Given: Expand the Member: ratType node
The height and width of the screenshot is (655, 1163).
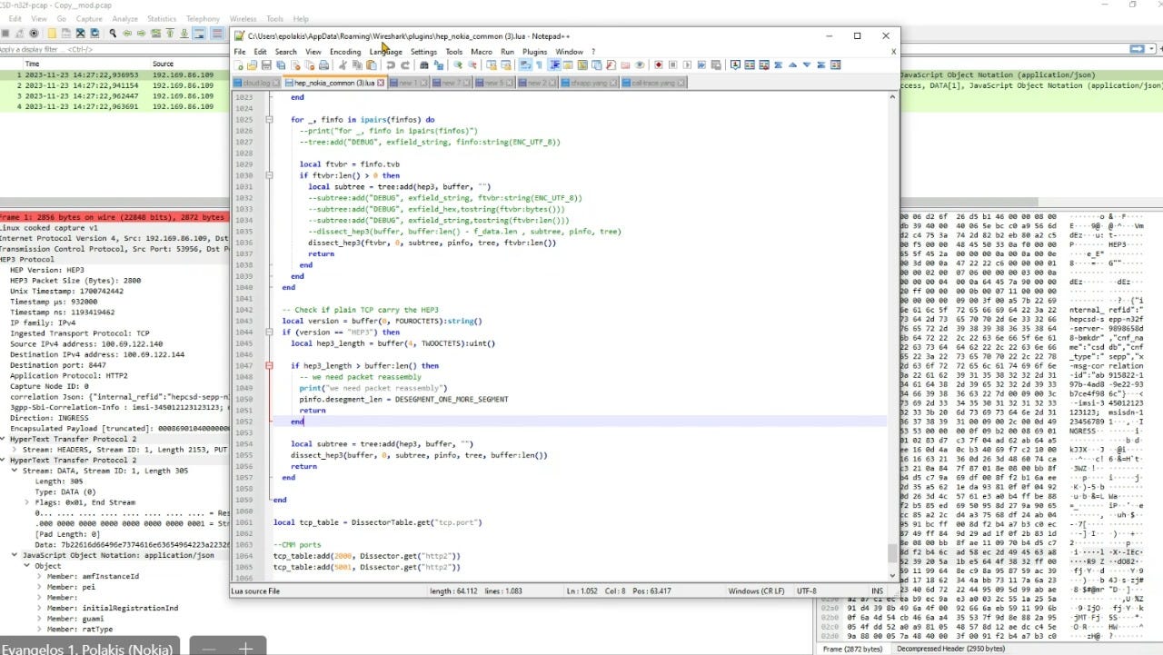Looking at the screenshot, I should coord(39,629).
